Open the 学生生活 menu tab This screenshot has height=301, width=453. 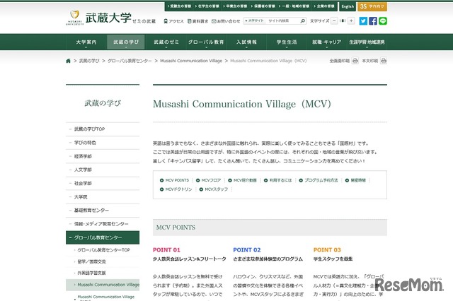(x=286, y=42)
